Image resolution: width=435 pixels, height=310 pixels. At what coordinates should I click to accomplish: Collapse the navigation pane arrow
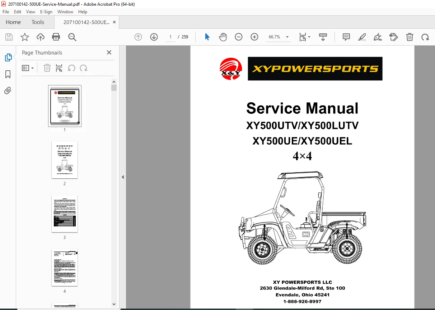[123, 177]
